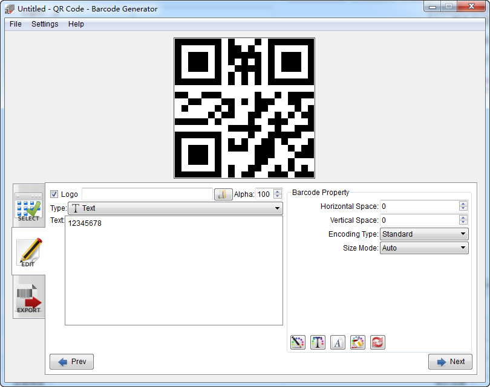Open the Help menu
This screenshot has width=490, height=387.
coord(76,24)
